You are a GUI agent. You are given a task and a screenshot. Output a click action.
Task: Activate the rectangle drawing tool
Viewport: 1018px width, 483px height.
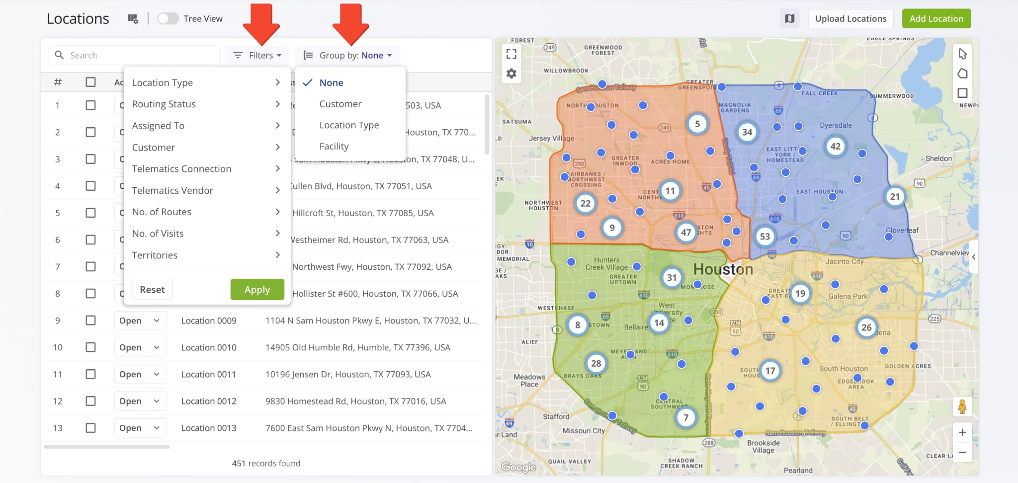(963, 92)
